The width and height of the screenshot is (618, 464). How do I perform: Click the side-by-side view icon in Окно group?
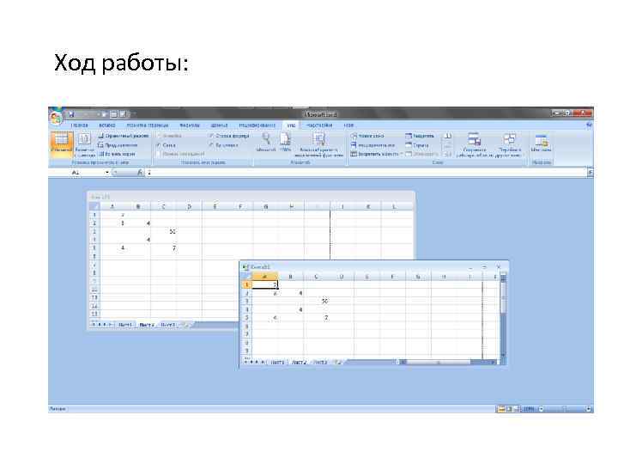(448, 136)
